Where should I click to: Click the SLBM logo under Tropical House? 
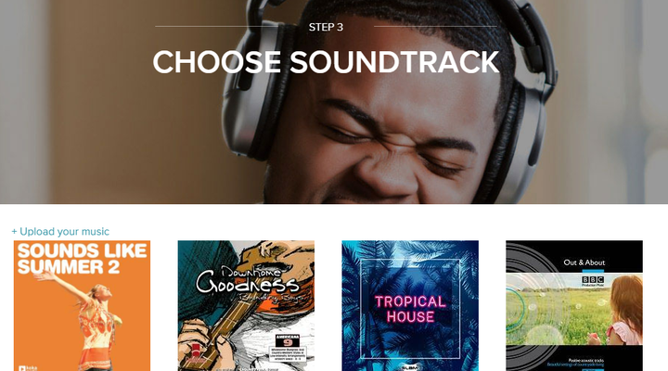410,367
